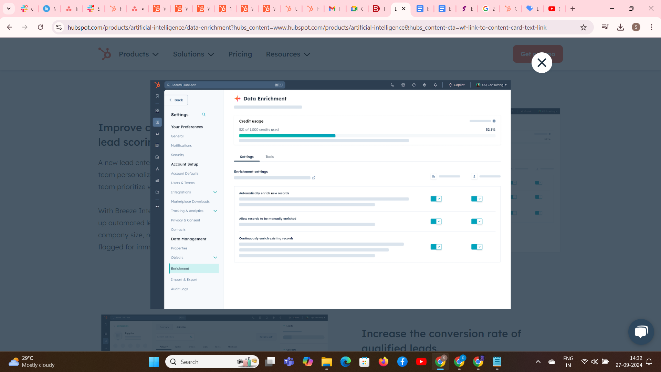Viewport: 661px width, 372px height.
Task: Open Privacy & Consent settings
Action: click(185, 220)
